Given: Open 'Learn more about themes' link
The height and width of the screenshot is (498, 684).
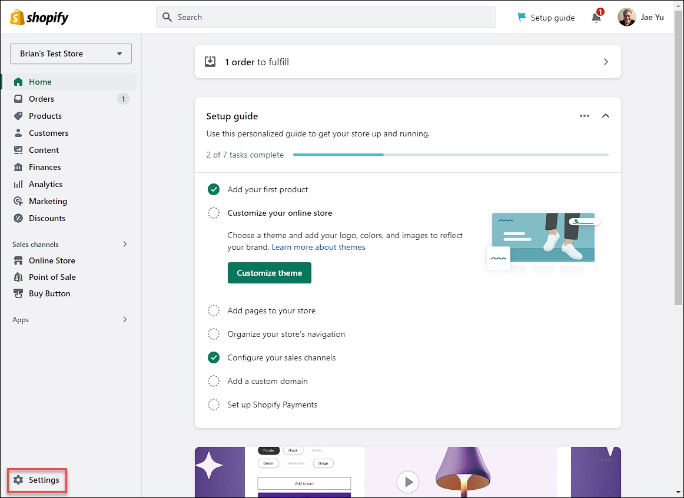Looking at the screenshot, I should 318,247.
